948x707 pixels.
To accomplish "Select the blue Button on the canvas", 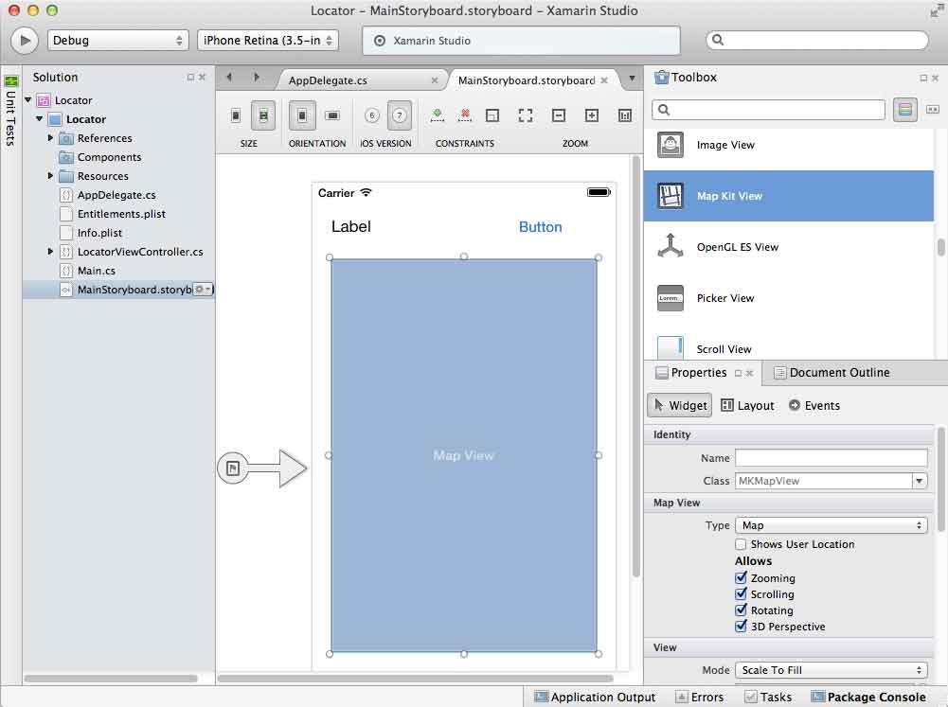I will 541,227.
